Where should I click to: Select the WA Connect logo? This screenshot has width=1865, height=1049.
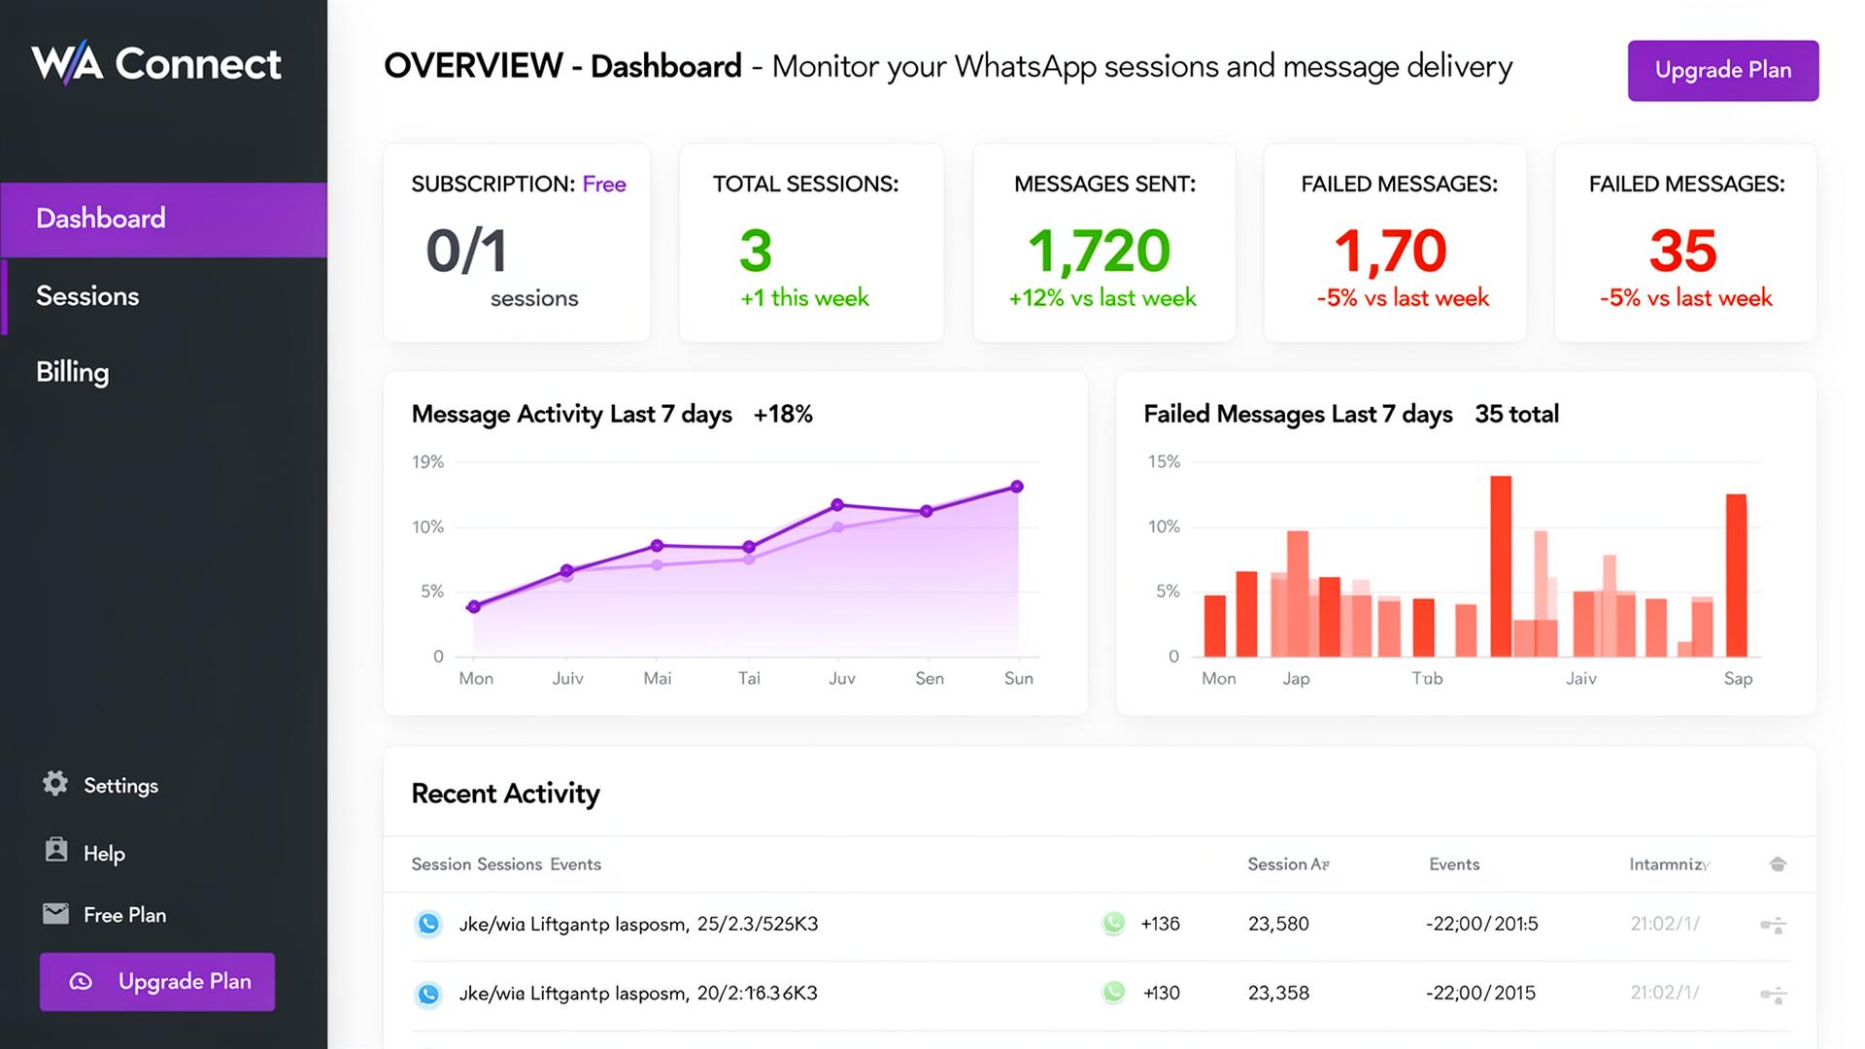[155, 63]
